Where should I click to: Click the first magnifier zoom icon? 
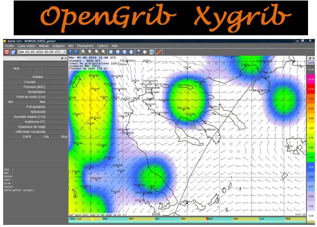tap(83, 52)
